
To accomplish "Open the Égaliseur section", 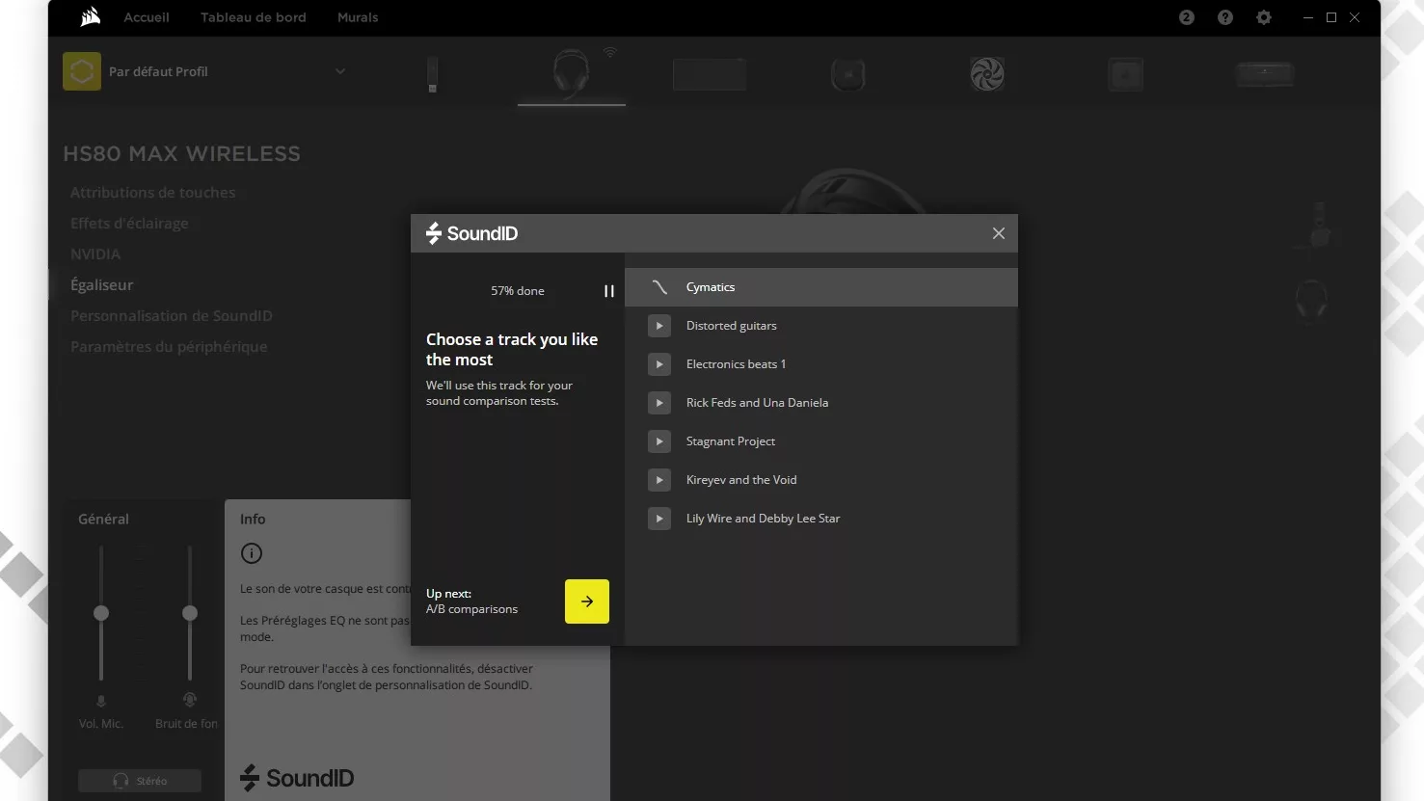I will pyautogui.click(x=101, y=285).
